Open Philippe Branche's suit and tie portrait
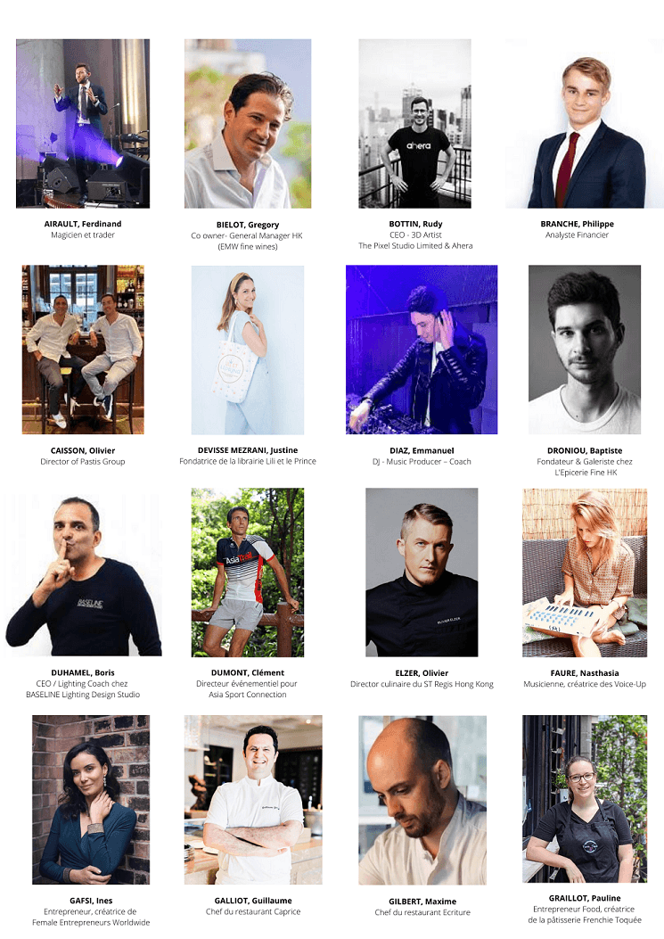 point(585,123)
